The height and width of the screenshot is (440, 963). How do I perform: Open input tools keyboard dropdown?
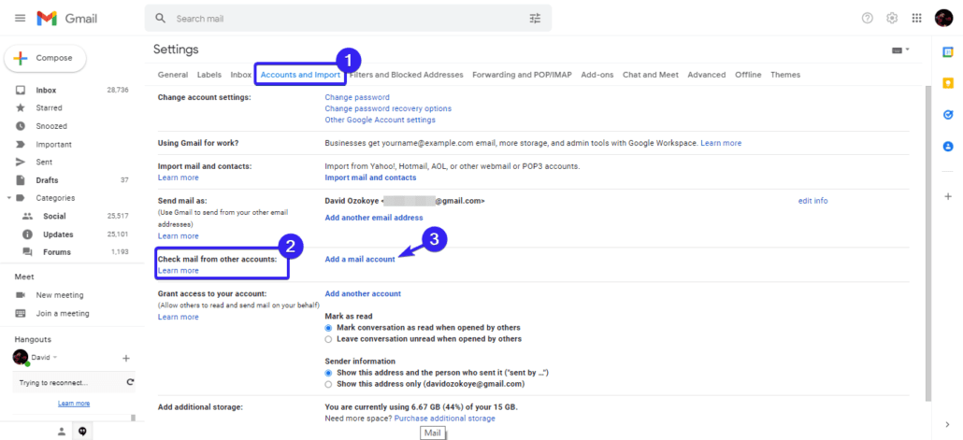[x=900, y=50]
